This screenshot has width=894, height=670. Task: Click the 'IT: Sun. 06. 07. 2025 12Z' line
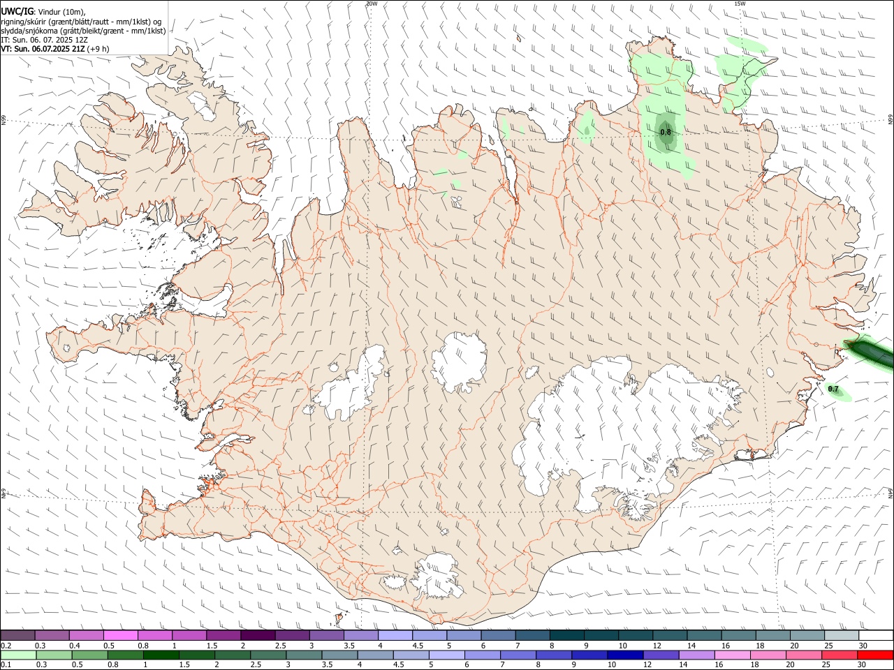click(x=44, y=40)
